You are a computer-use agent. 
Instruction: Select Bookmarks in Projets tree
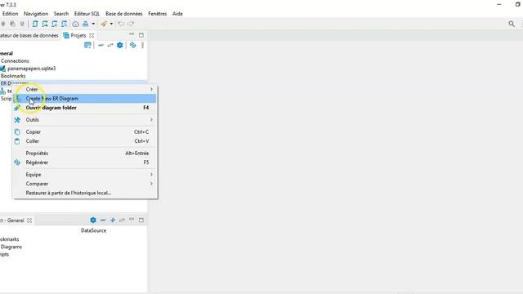pos(13,76)
